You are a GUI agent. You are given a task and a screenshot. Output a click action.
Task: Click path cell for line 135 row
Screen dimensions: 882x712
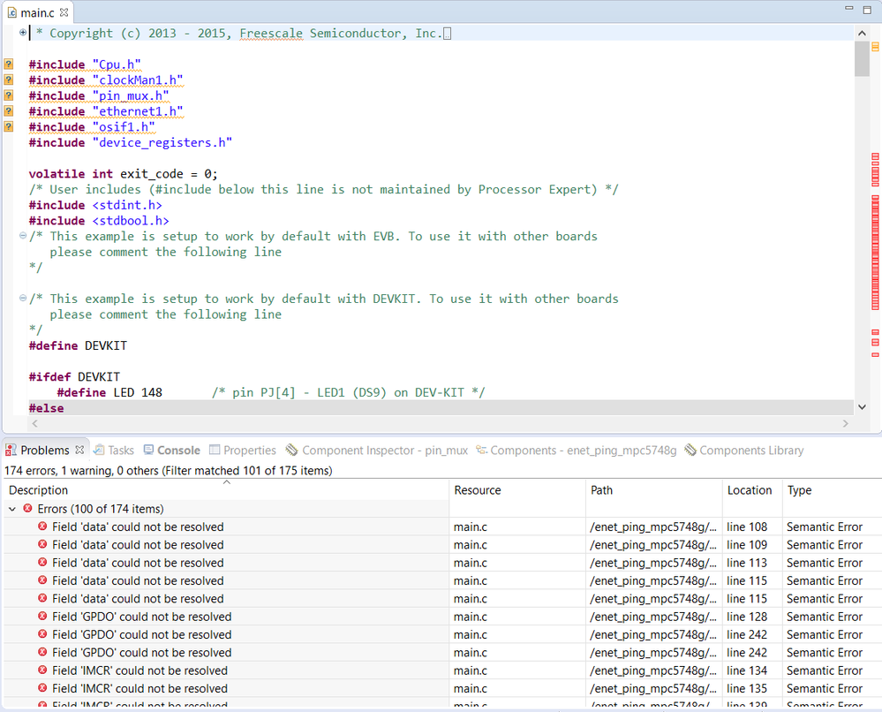click(x=653, y=689)
